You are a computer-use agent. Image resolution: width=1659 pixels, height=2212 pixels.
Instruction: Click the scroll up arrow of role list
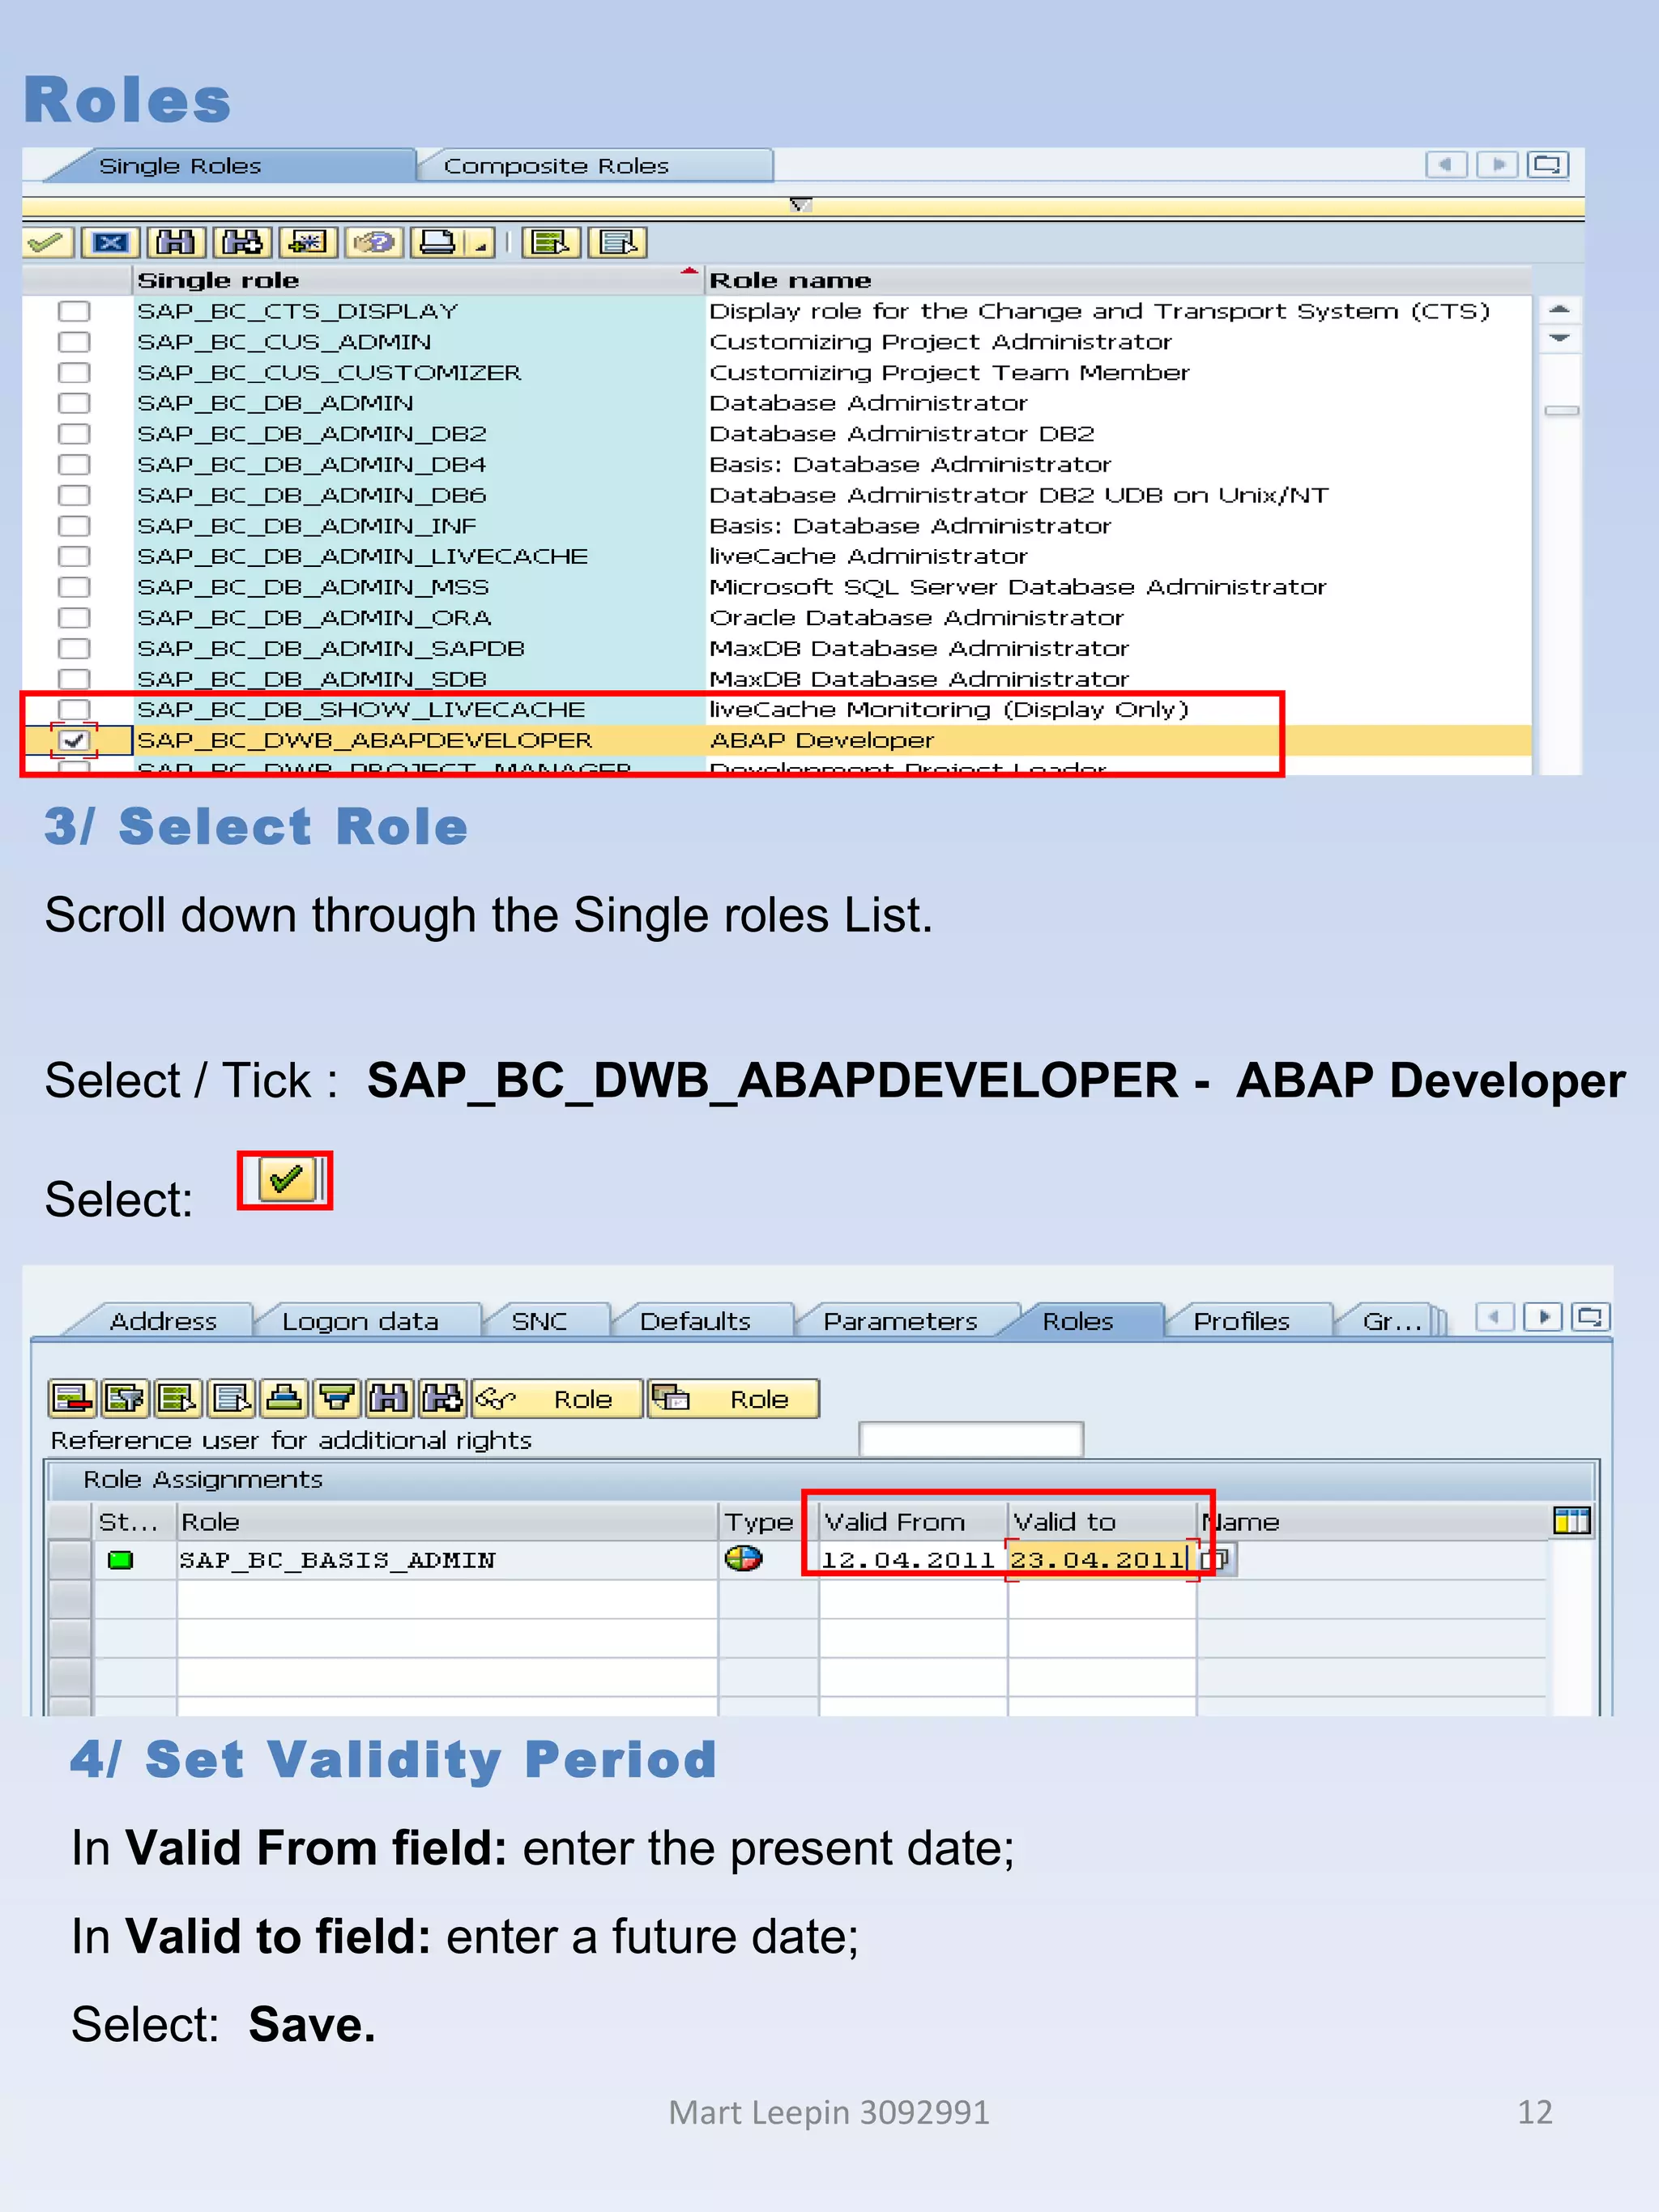tap(1559, 309)
